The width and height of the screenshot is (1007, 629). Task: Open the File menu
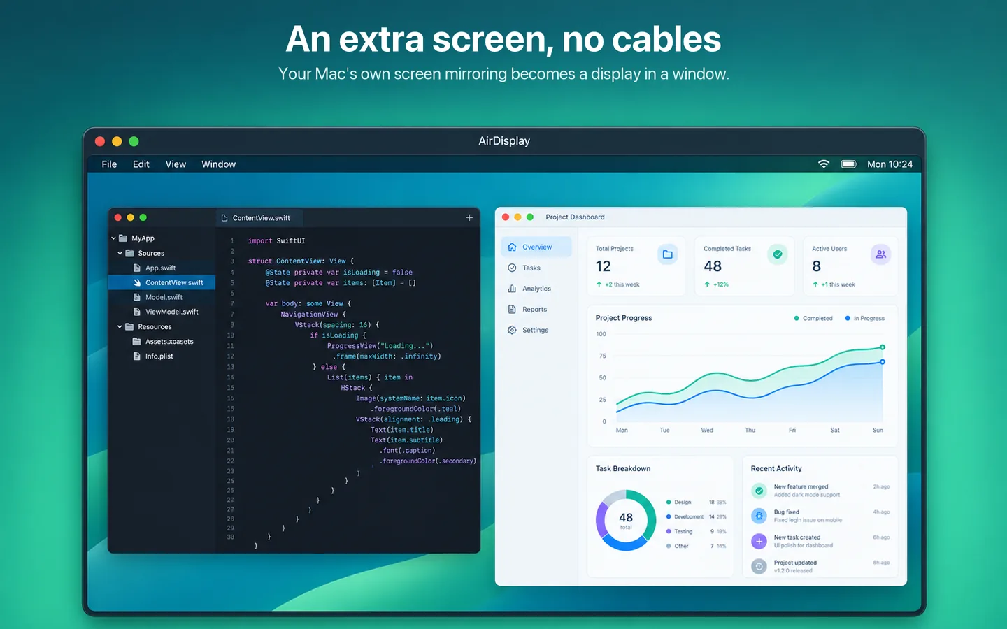(x=109, y=164)
